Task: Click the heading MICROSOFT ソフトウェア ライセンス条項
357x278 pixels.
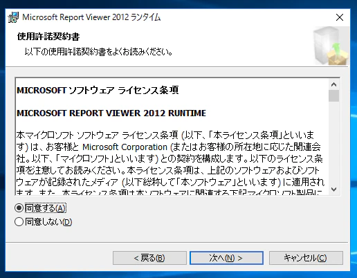Action: coord(98,91)
